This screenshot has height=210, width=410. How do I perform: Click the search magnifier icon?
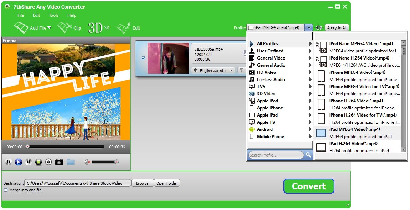[308, 155]
